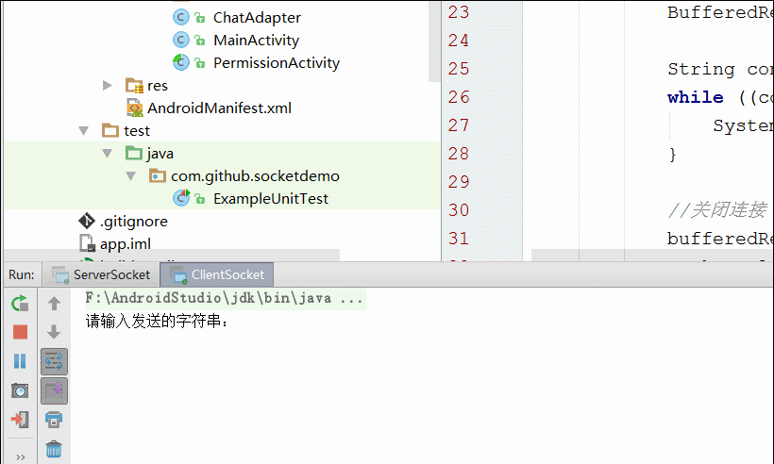Viewport: 774px width, 464px height.
Task: Click the java command line in console
Action: click(x=224, y=298)
